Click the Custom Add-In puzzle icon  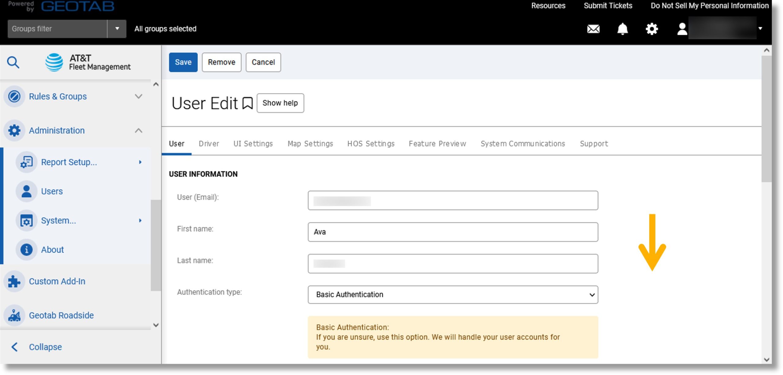click(x=14, y=282)
